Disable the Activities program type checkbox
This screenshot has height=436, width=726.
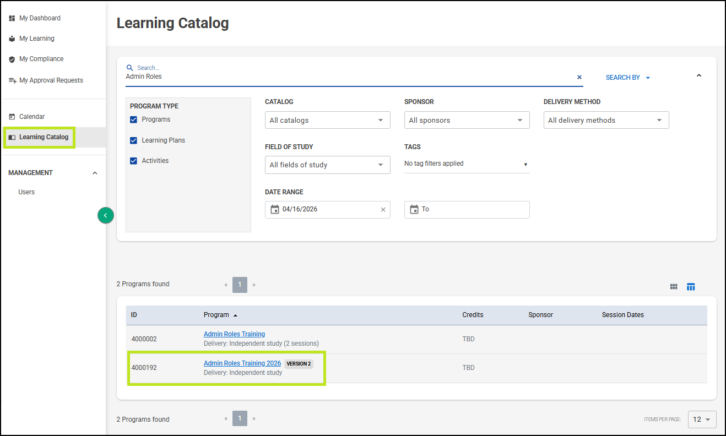coord(133,161)
